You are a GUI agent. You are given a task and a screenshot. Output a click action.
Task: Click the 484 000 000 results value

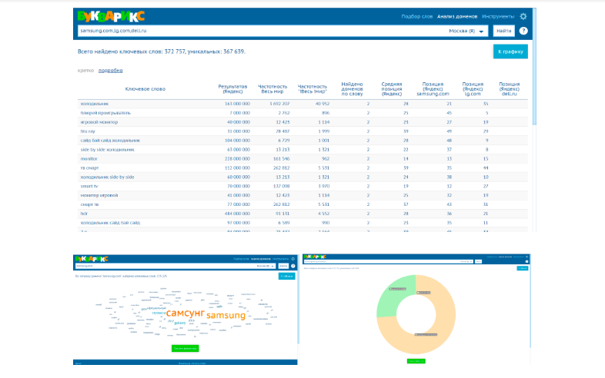pyautogui.click(x=237, y=214)
